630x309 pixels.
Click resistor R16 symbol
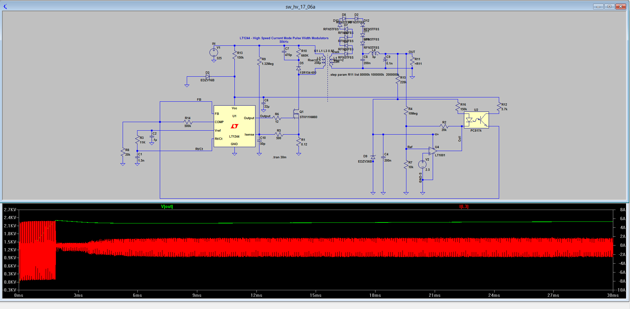tap(458, 107)
